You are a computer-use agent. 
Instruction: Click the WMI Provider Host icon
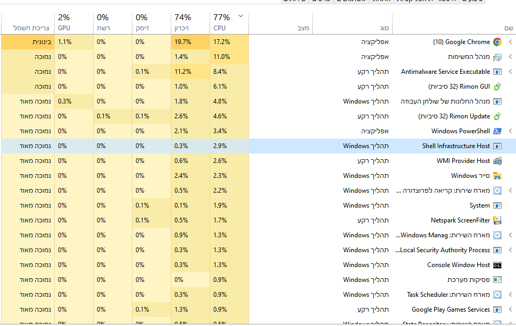coord(497,161)
